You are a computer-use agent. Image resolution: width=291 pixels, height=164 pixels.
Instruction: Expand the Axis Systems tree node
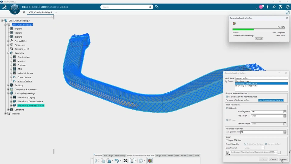[x=8, y=41]
